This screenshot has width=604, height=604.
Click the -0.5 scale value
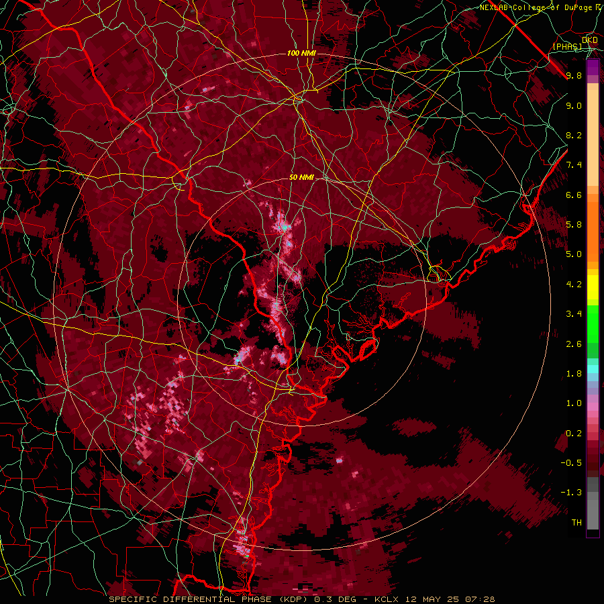[x=571, y=463]
